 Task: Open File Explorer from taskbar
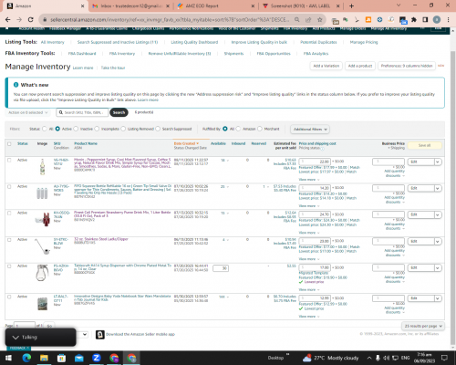coord(44,358)
